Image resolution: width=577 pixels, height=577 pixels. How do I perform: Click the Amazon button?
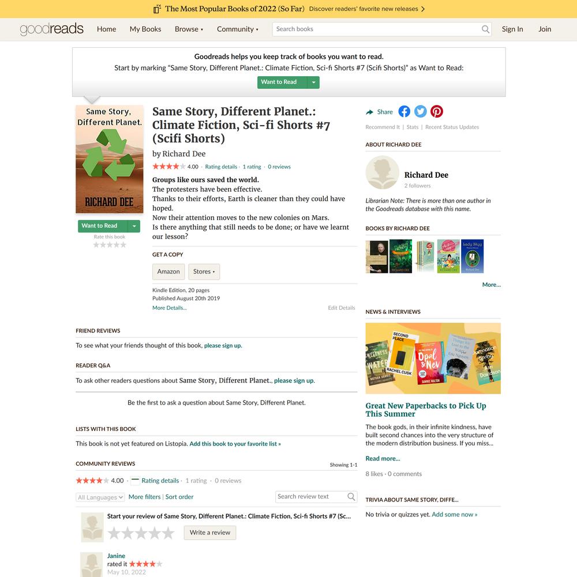pos(168,272)
